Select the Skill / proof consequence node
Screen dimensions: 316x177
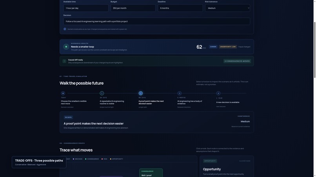click(x=151, y=173)
